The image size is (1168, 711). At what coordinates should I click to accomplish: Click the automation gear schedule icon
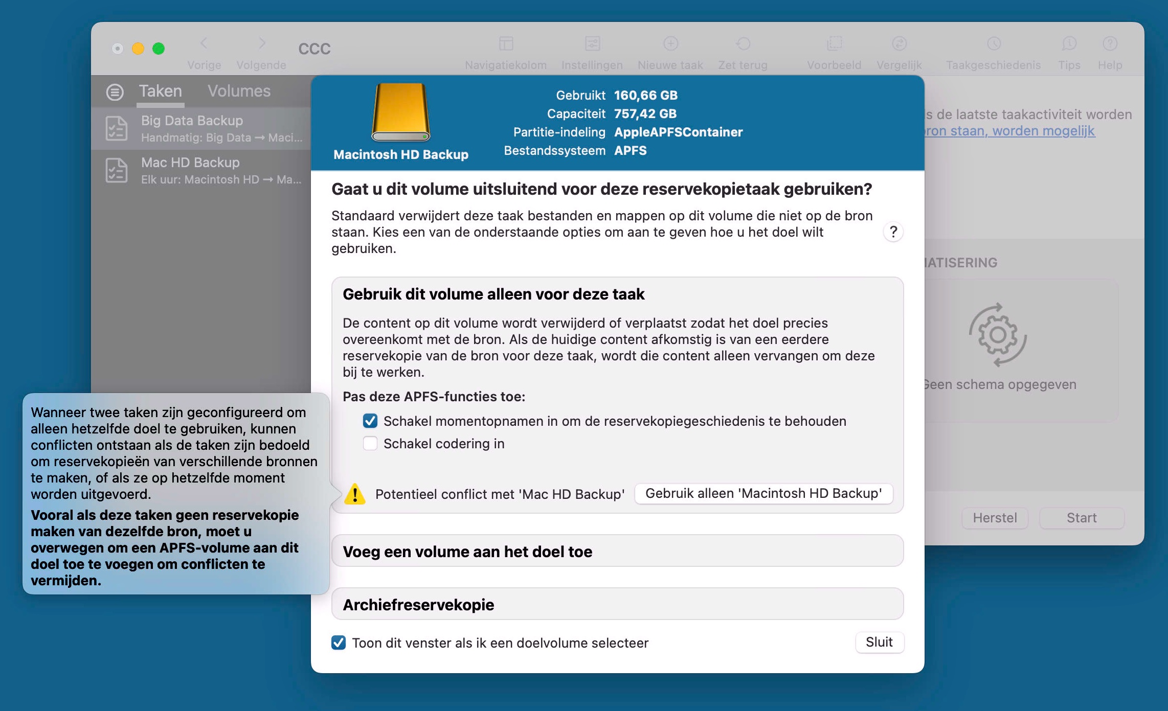(x=998, y=335)
